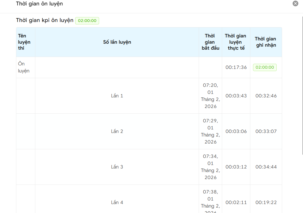Image resolution: width=303 pixels, height=213 pixels.
Task: Click the Thời gian bắt đầu column header
Action: [210, 42]
